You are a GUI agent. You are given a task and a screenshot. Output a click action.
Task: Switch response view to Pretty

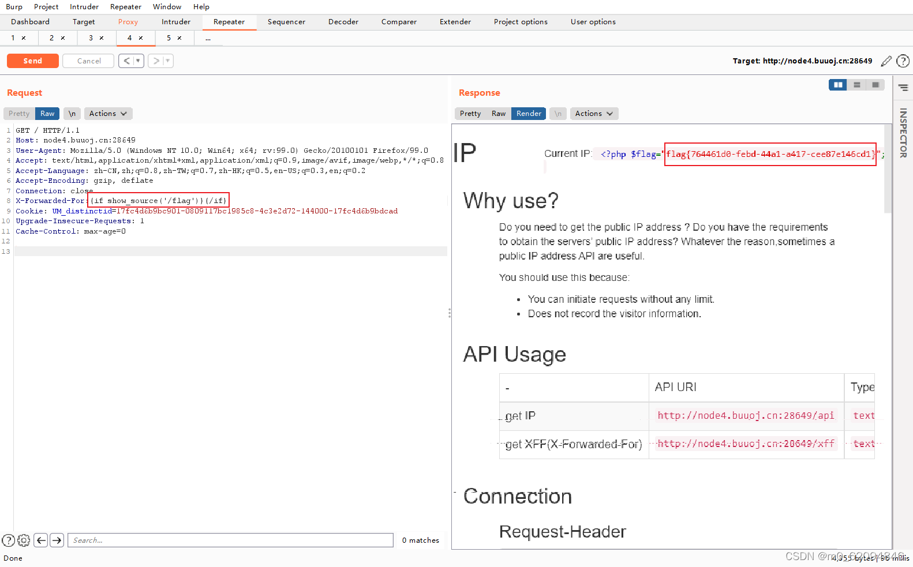(x=470, y=114)
